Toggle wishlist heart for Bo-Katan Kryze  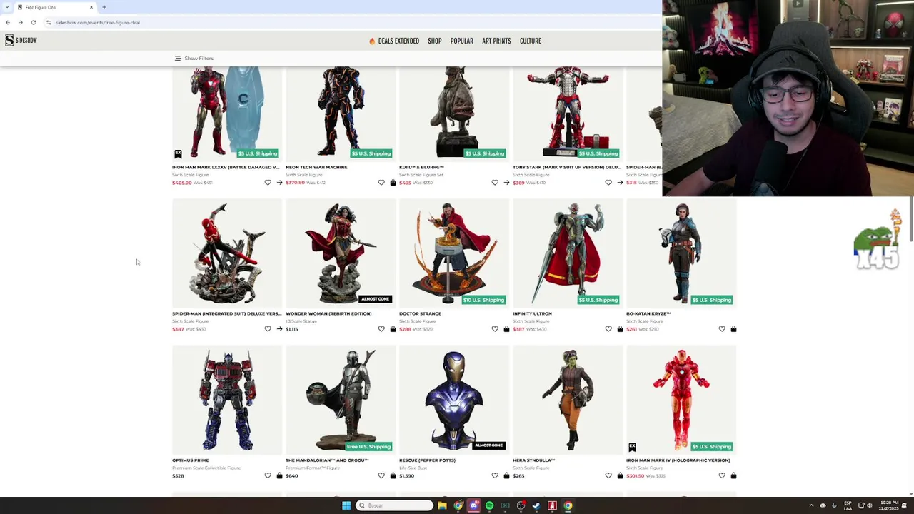click(722, 329)
